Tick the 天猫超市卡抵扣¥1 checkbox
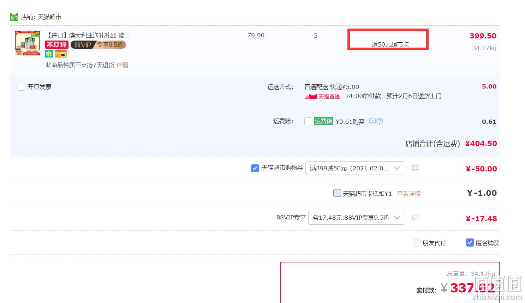The width and height of the screenshot is (525, 303). coord(337,193)
